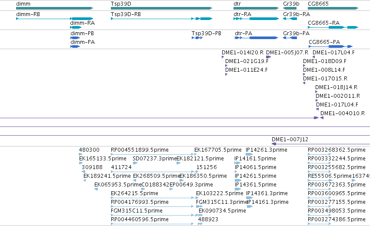The width and height of the screenshot is (370, 226).
Task: Select the DME1-018J14.R label
Action: click(x=336, y=87)
